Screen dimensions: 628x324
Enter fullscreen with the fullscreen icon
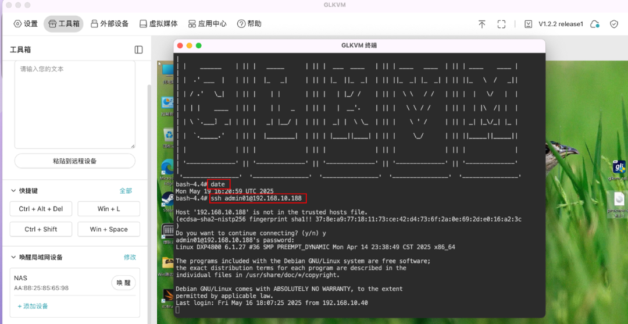click(x=501, y=24)
